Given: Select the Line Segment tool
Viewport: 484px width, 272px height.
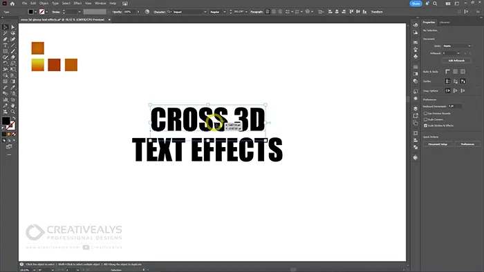Looking at the screenshot, I should coord(12,46).
